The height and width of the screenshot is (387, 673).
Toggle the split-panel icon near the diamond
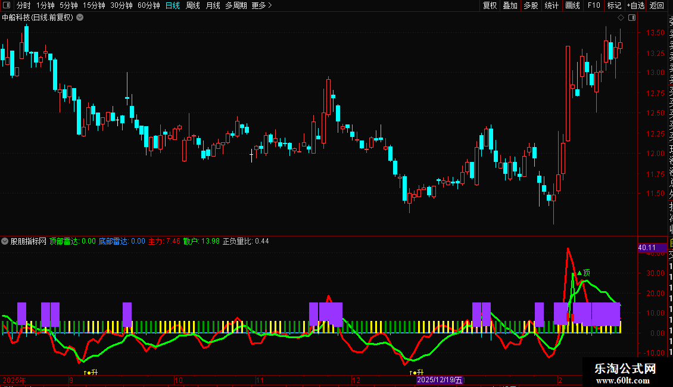(x=632, y=18)
